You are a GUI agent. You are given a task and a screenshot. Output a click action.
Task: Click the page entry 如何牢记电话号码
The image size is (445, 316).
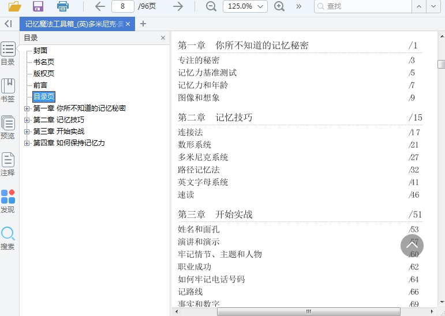click(x=211, y=279)
